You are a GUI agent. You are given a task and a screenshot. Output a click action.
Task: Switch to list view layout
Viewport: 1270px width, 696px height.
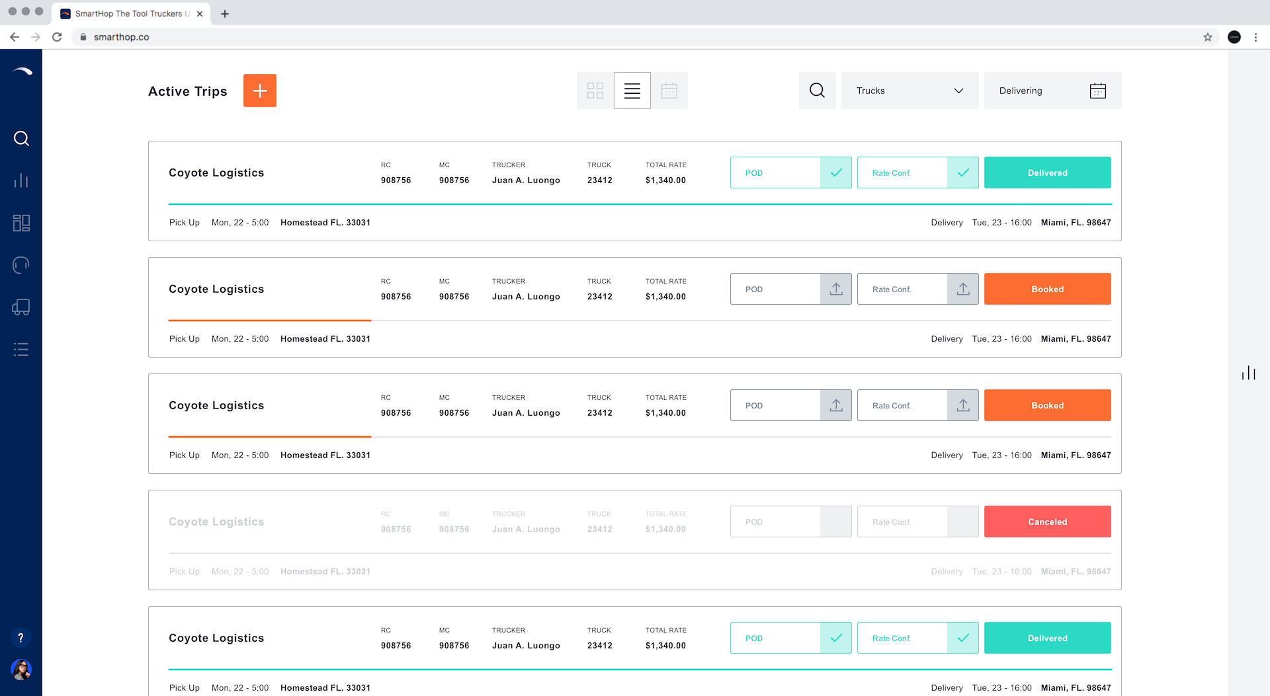(x=632, y=91)
